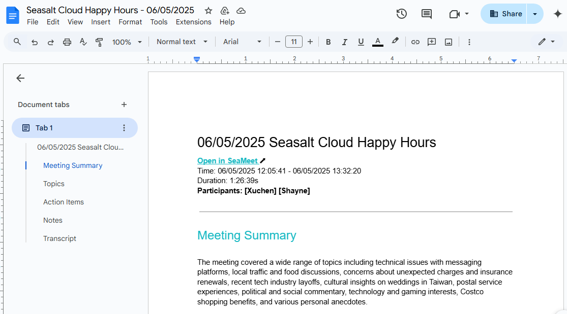This screenshot has height=314, width=567.
Task: Star this document as favorite
Action: pos(208,11)
